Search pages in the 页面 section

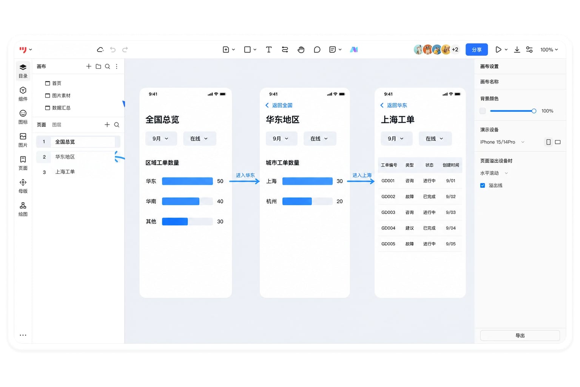click(117, 125)
